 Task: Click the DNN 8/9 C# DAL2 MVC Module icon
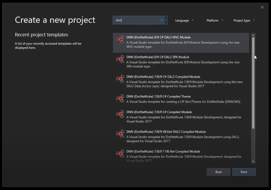(120, 39)
